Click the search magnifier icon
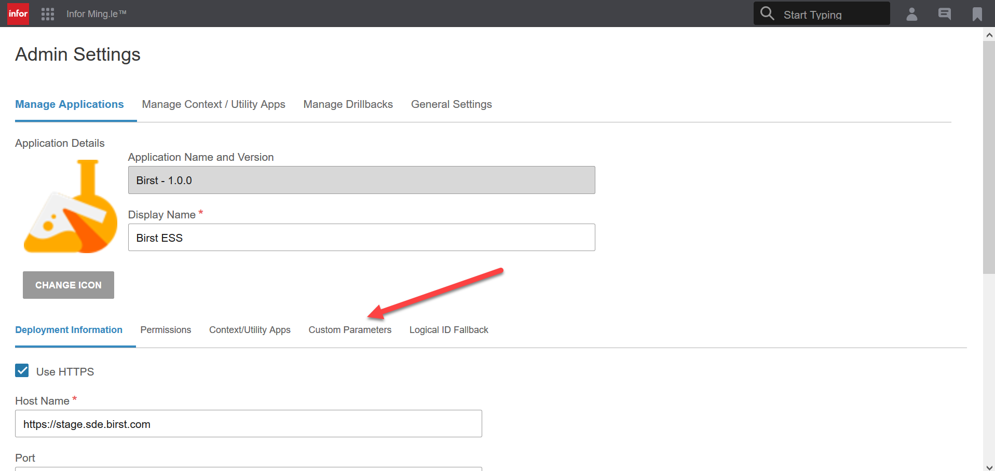Screen dimensions: 995x471 (x=767, y=13)
